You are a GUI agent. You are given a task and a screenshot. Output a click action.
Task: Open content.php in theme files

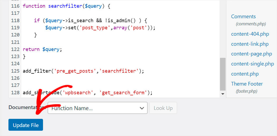(245, 74)
